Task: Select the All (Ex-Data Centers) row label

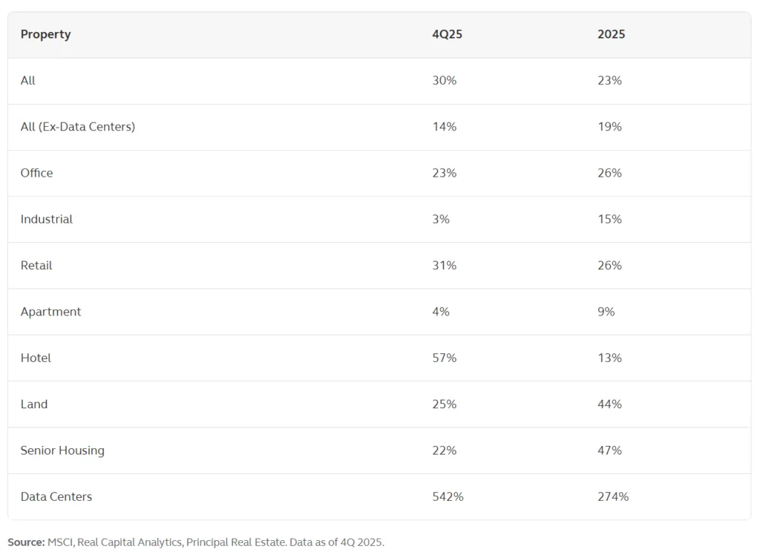Action: [78, 126]
